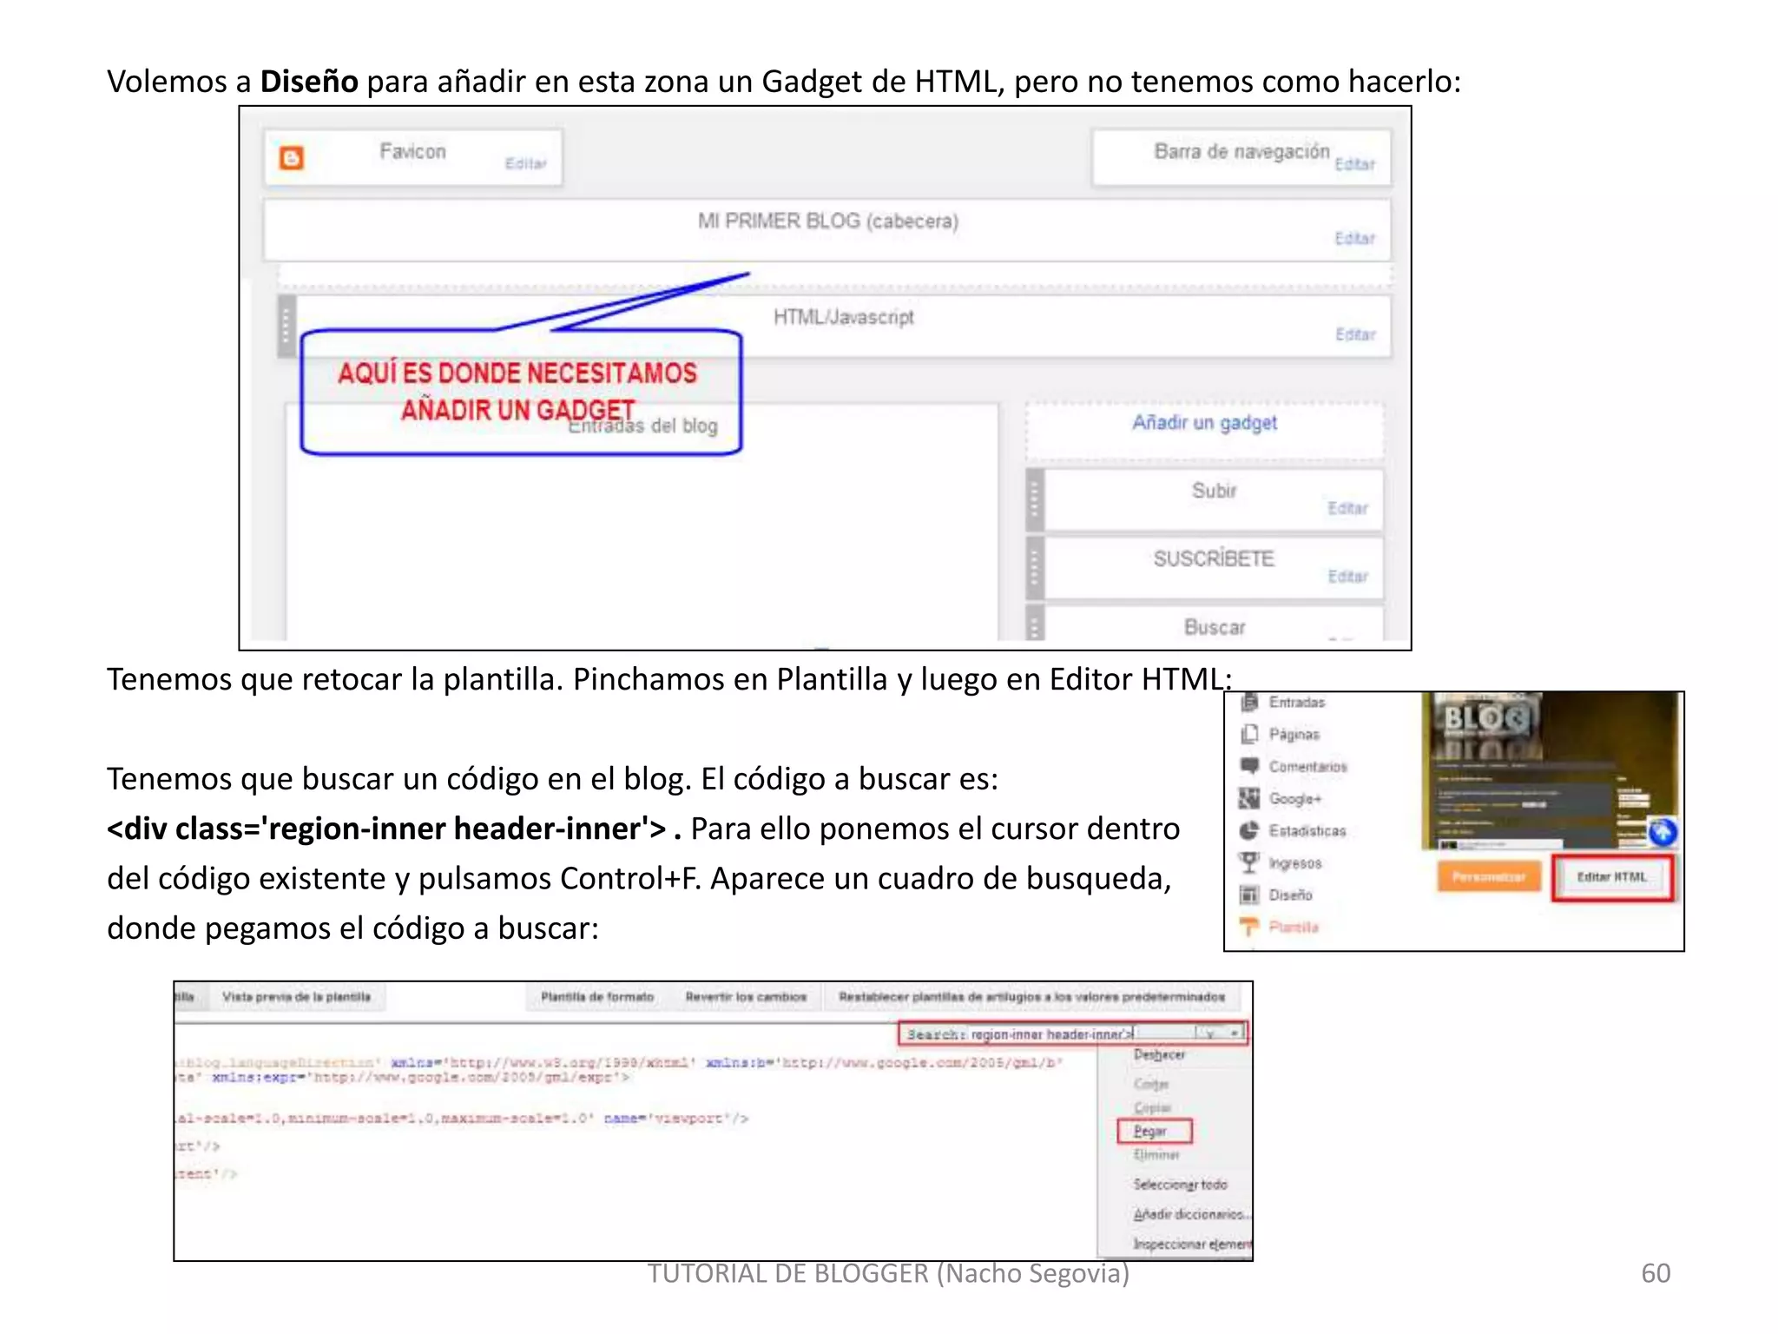Click the Estadísticas pie chart icon
Screen dimensions: 1778x1334
pos(1249,830)
